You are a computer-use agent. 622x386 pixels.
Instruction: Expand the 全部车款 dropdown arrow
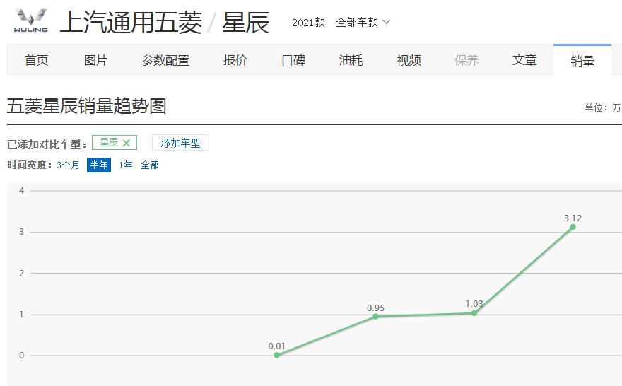tap(387, 22)
